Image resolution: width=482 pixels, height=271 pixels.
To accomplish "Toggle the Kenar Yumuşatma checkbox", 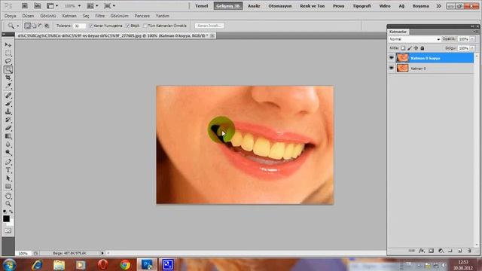I will point(91,26).
